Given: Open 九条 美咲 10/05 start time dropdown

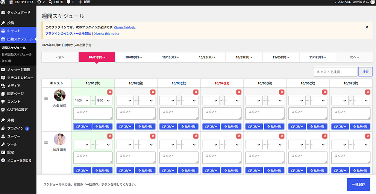Looking at the screenshot, I should [x=254, y=101].
